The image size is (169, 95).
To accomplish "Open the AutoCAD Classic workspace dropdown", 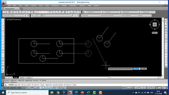I will (x=13, y=16).
